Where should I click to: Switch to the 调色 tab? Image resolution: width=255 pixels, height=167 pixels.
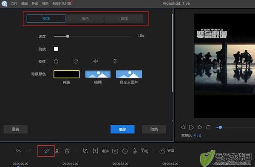(85, 18)
